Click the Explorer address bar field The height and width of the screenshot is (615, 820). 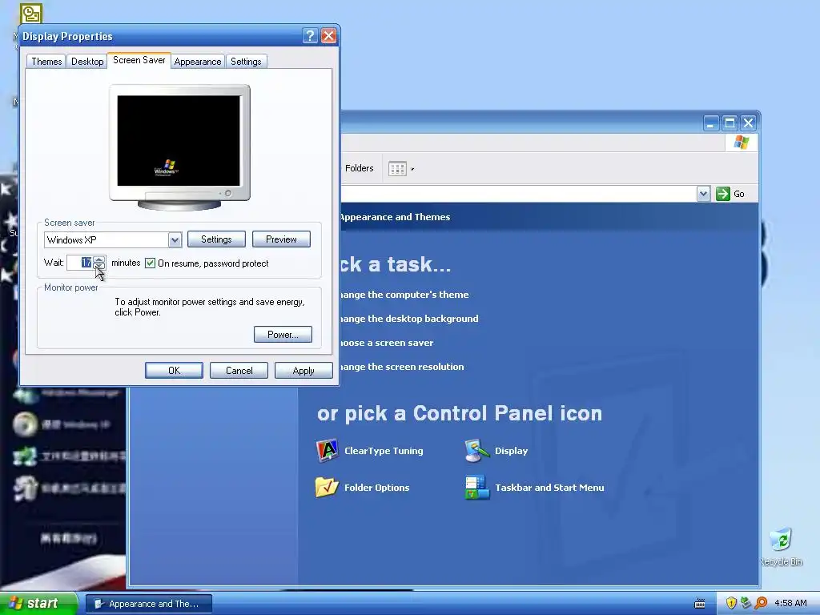tap(519, 194)
